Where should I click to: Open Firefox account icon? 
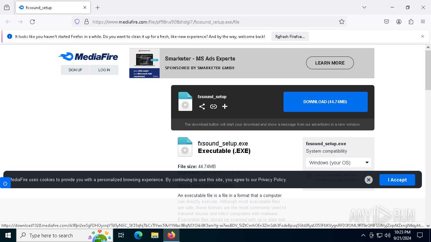tap(399, 22)
